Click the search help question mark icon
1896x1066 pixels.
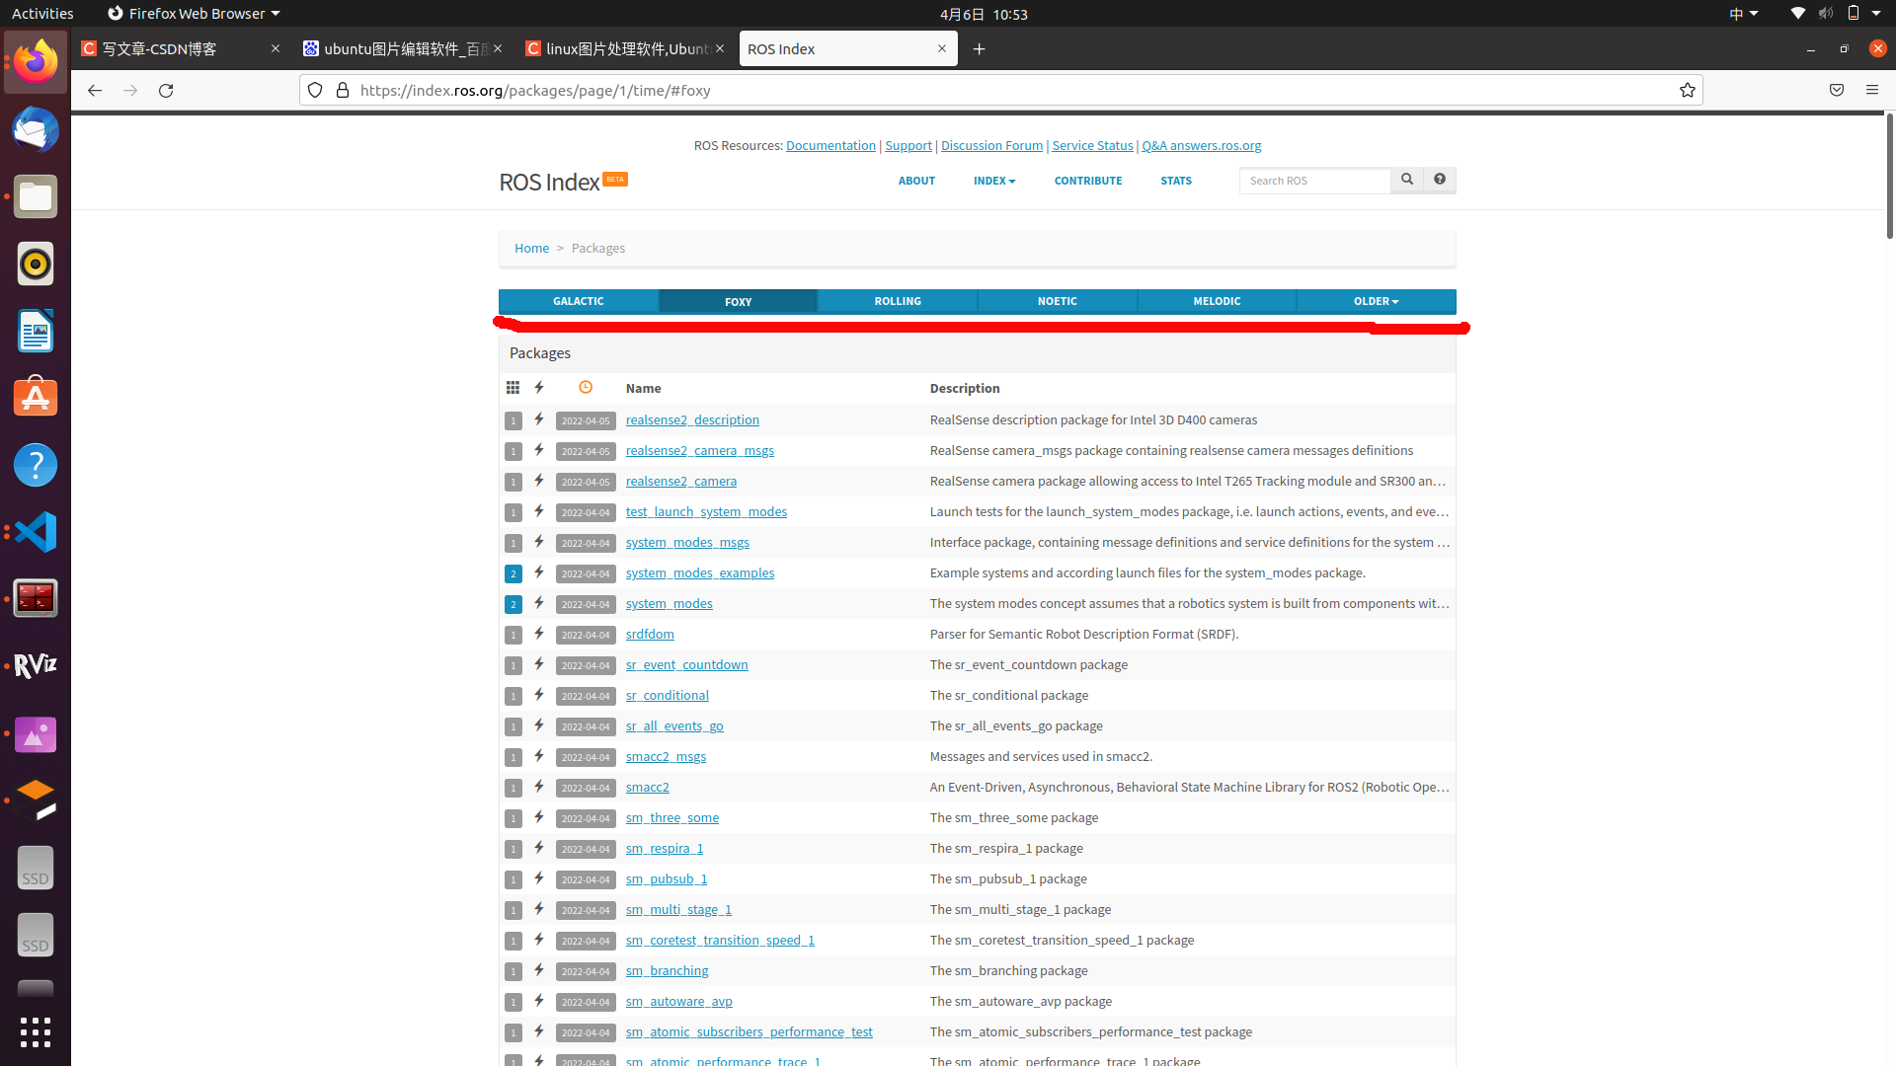pos(1440,180)
